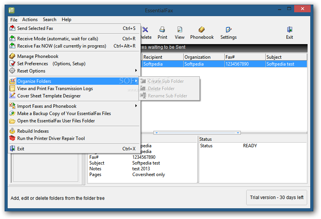The width and height of the screenshot is (321, 219).
Task: Click the Receive Mode automatic icon
Action: click(x=12, y=38)
